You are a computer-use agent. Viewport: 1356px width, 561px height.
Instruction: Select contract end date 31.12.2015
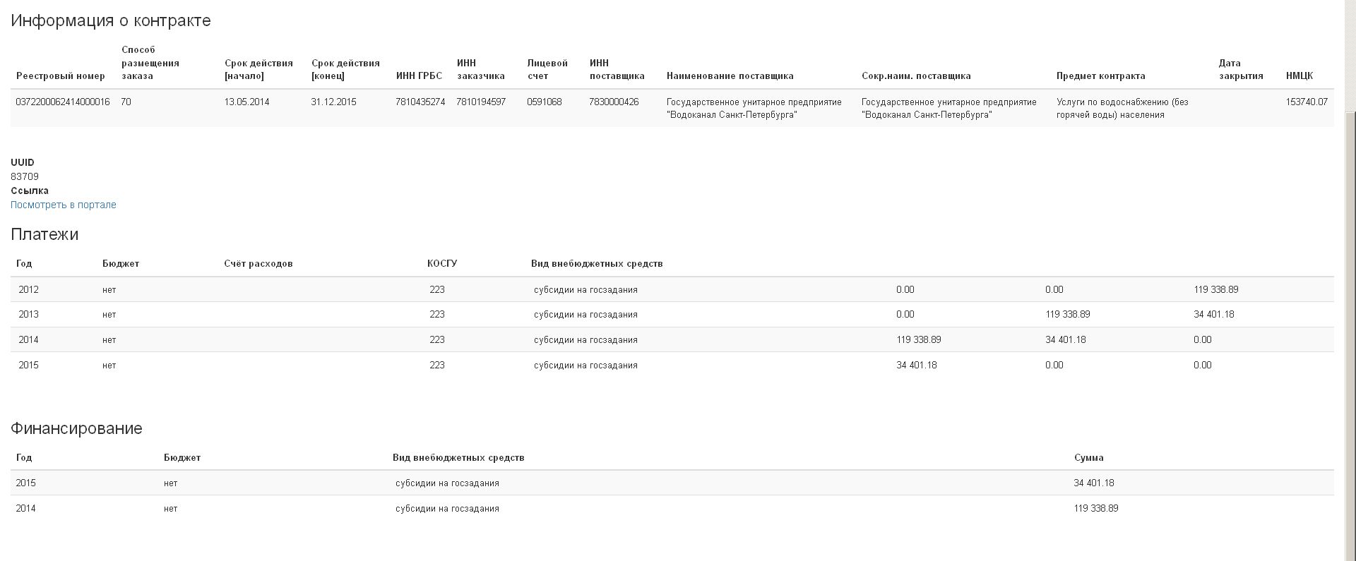tap(333, 102)
